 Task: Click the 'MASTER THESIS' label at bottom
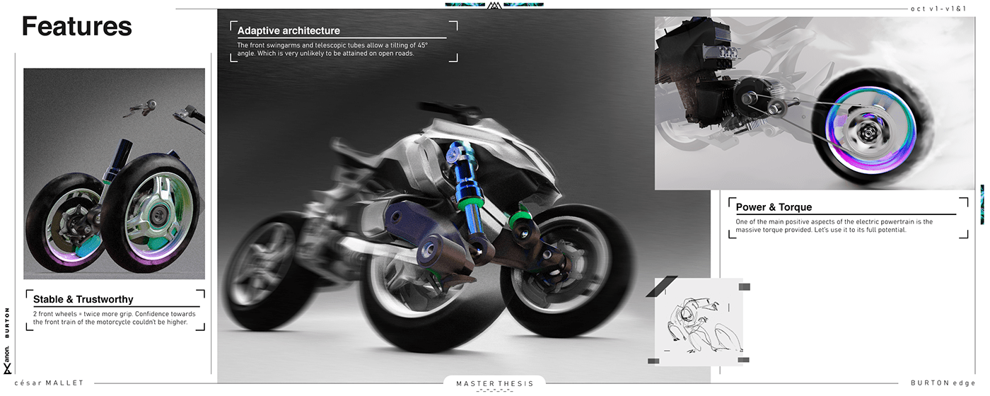pyautogui.click(x=495, y=383)
